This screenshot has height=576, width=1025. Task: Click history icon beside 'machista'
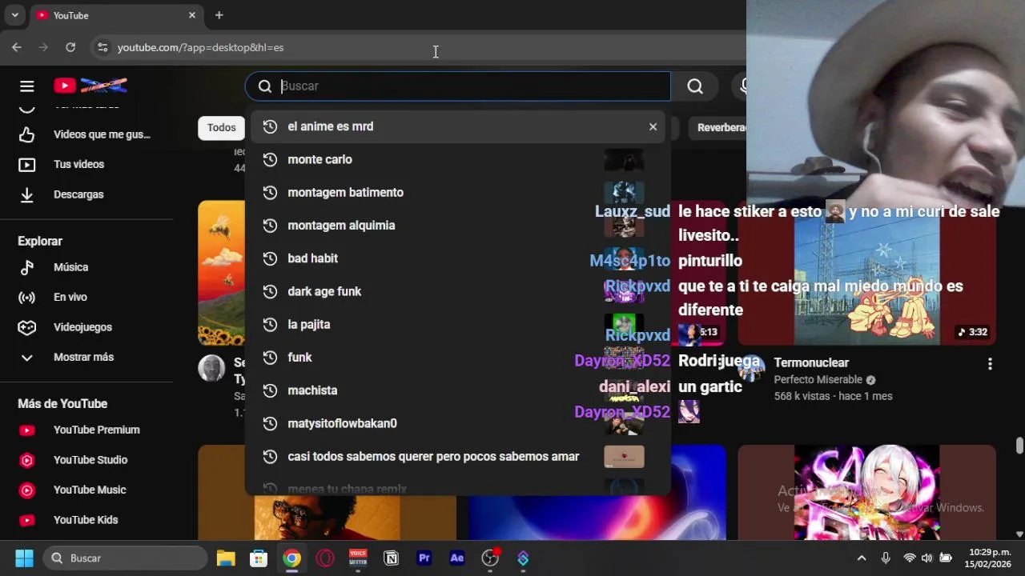pos(270,390)
